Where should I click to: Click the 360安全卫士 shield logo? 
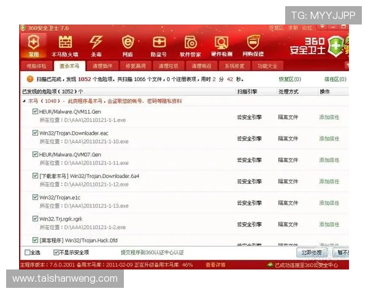click(336, 46)
